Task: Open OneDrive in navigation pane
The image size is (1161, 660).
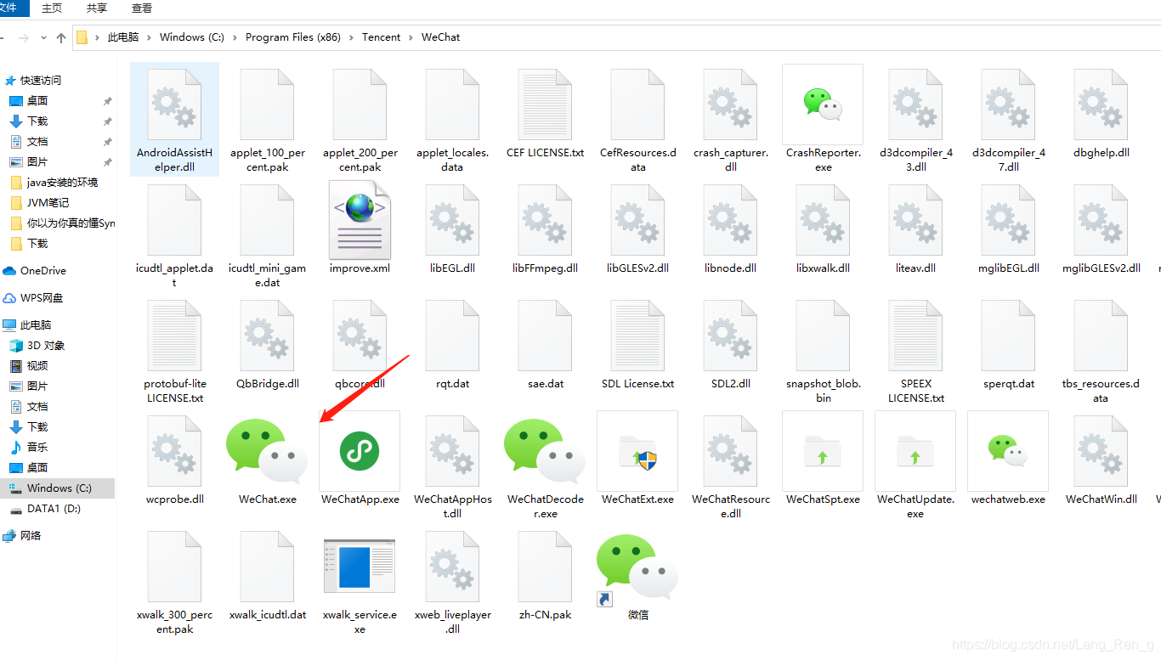Action: 42,271
